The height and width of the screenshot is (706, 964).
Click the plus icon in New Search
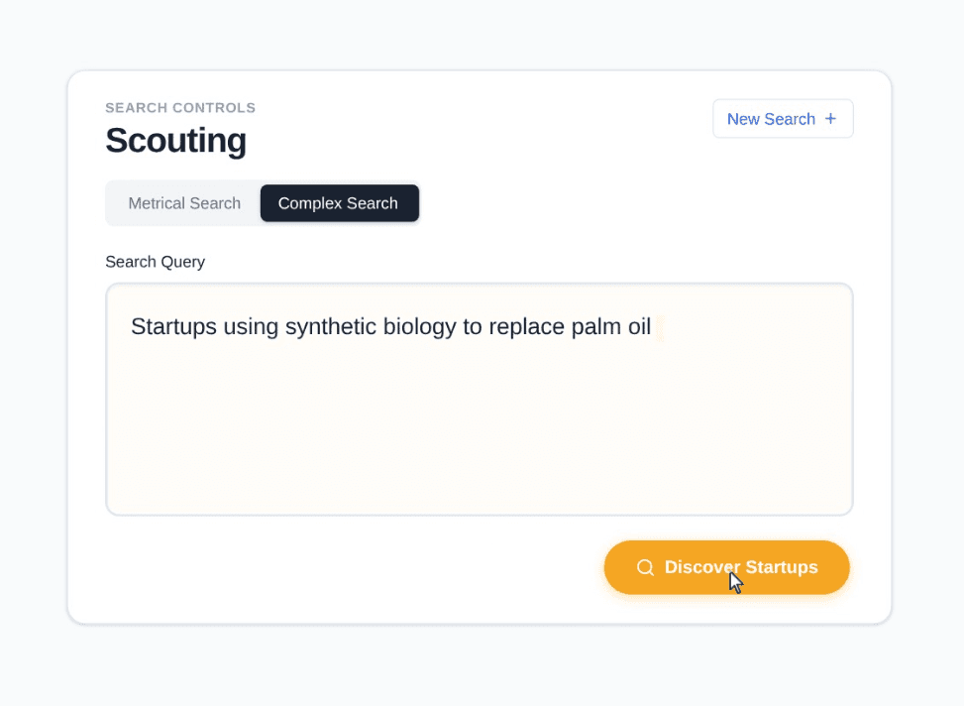tap(830, 119)
